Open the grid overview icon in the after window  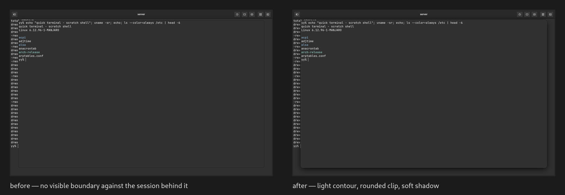click(x=543, y=15)
